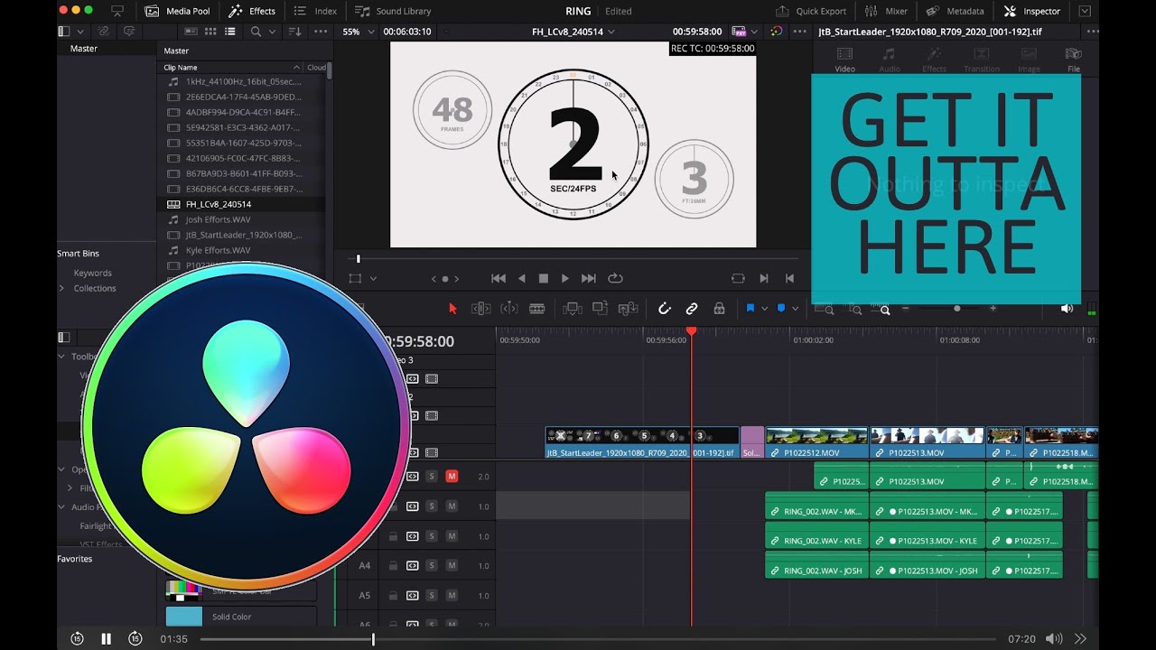1156x650 pixels.
Task: Open the Index panel
Action: [x=315, y=11]
